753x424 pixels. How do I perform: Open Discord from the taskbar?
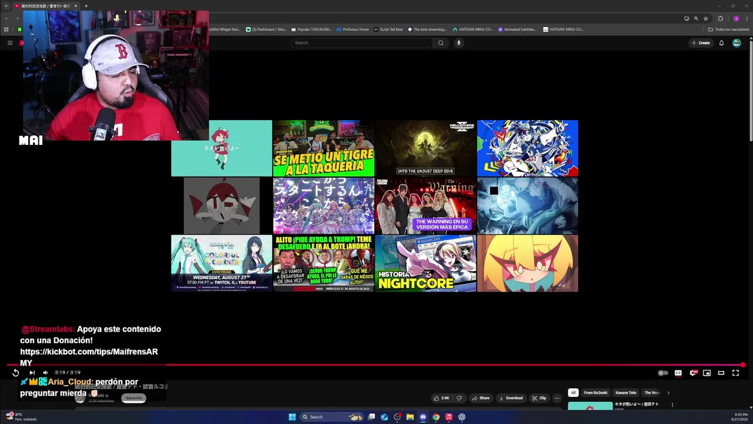pos(423,417)
